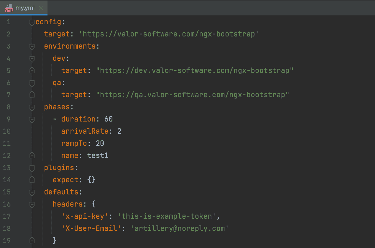Collapse the environments section fold marker

pos(32,46)
